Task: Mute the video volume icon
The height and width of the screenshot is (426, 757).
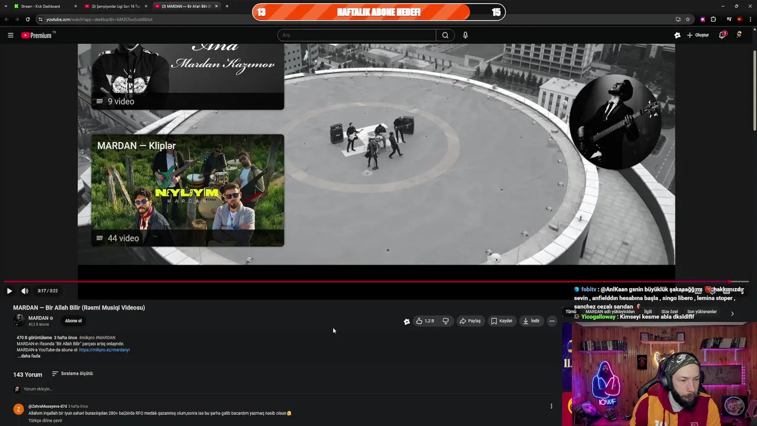Action: (x=25, y=291)
